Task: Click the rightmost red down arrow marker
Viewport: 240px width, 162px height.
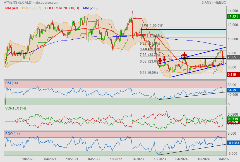Action: tap(184, 54)
